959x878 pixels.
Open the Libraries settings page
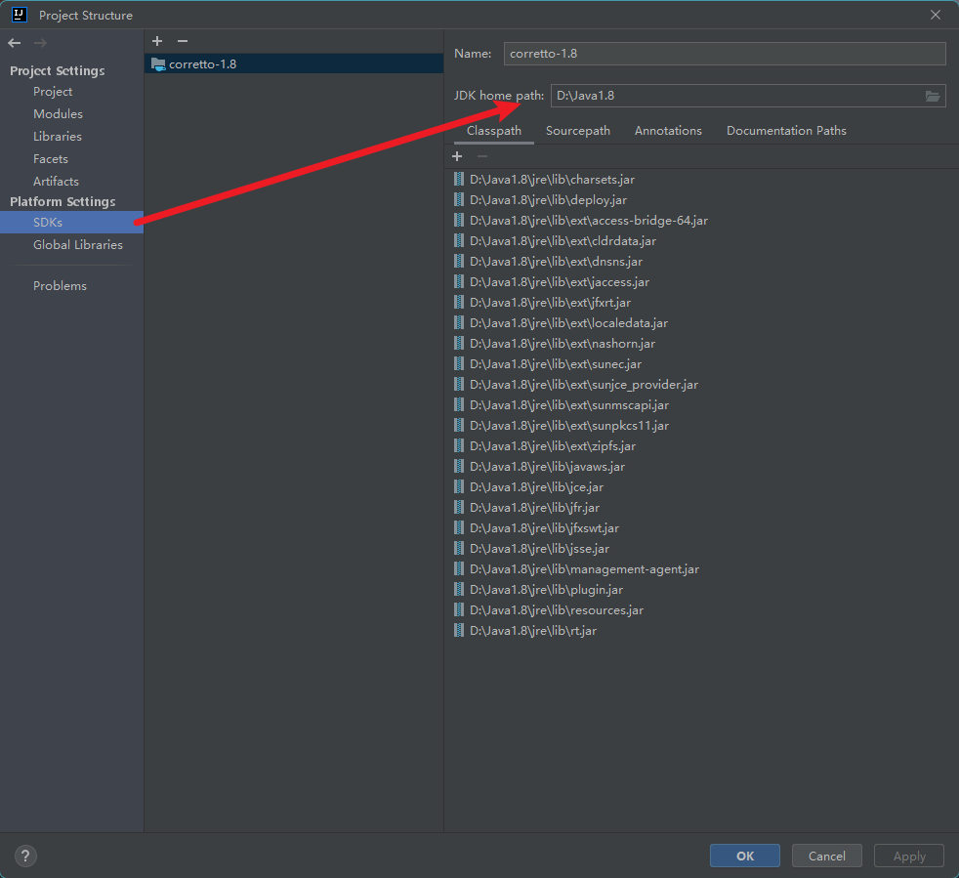[58, 137]
